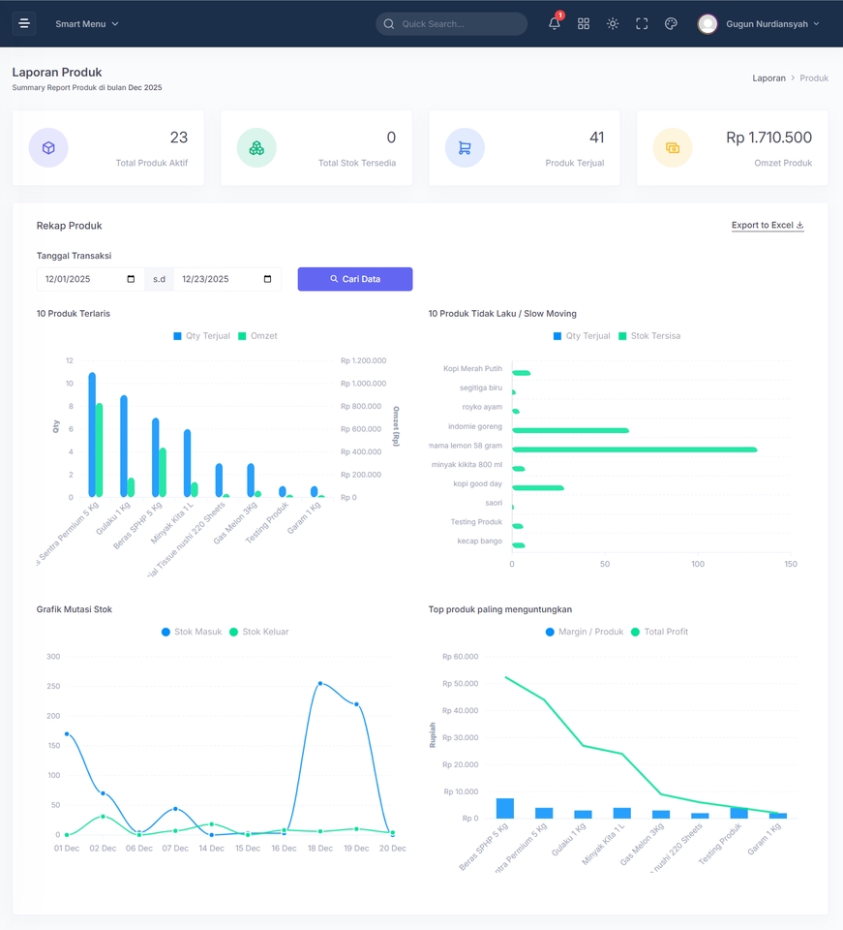Enter fullscreen mode via the fullscreen icon
This screenshot has height=930, width=843.
click(642, 23)
